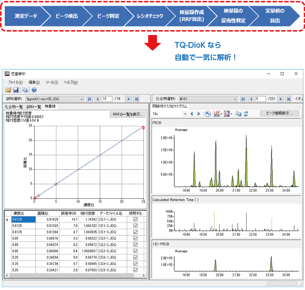Copy chromatogram using the copy icon
Viewport: 305px width, 290px height.
(x=239, y=114)
